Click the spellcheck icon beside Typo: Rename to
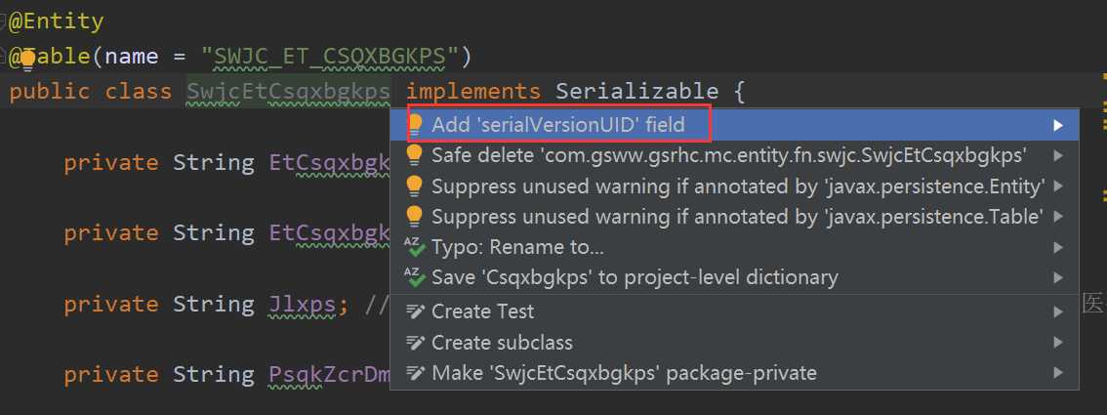1107x415 pixels. click(x=415, y=247)
